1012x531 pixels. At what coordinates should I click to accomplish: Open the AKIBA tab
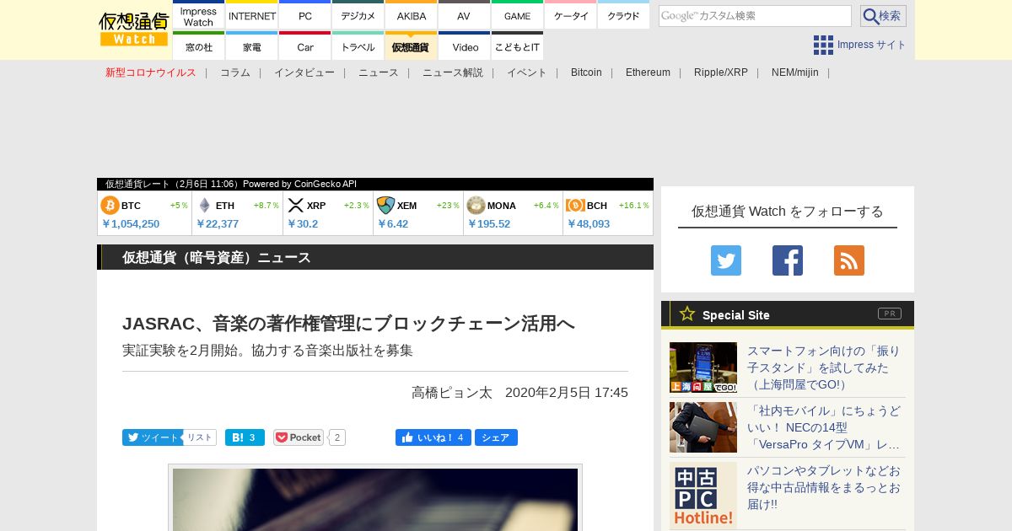pyautogui.click(x=412, y=16)
